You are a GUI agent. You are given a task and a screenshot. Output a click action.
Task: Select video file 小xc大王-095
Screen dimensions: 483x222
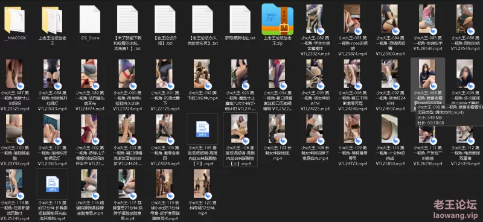coord(315,74)
